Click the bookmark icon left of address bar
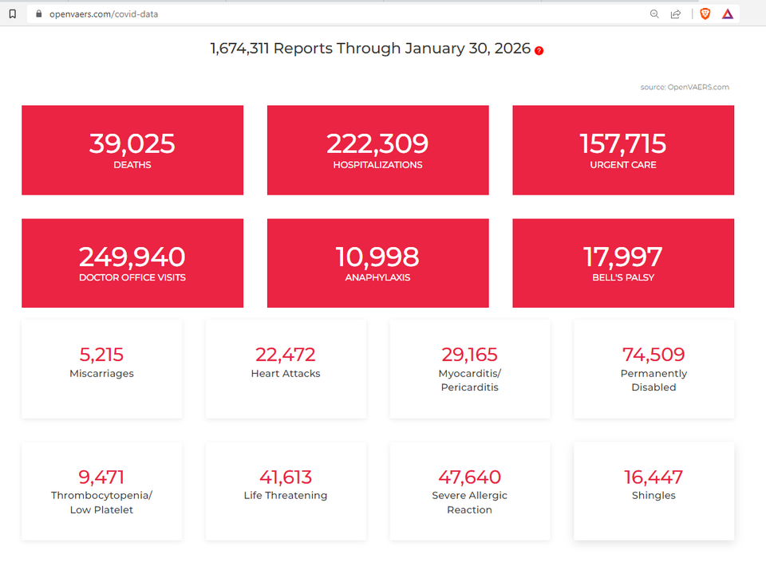The width and height of the screenshot is (766, 562). 12,14
